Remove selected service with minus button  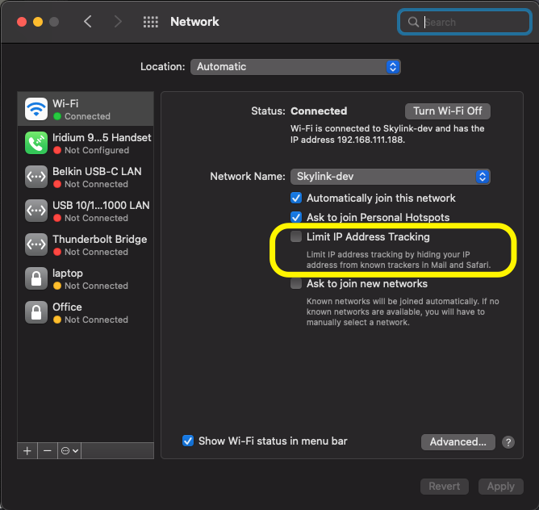point(48,450)
